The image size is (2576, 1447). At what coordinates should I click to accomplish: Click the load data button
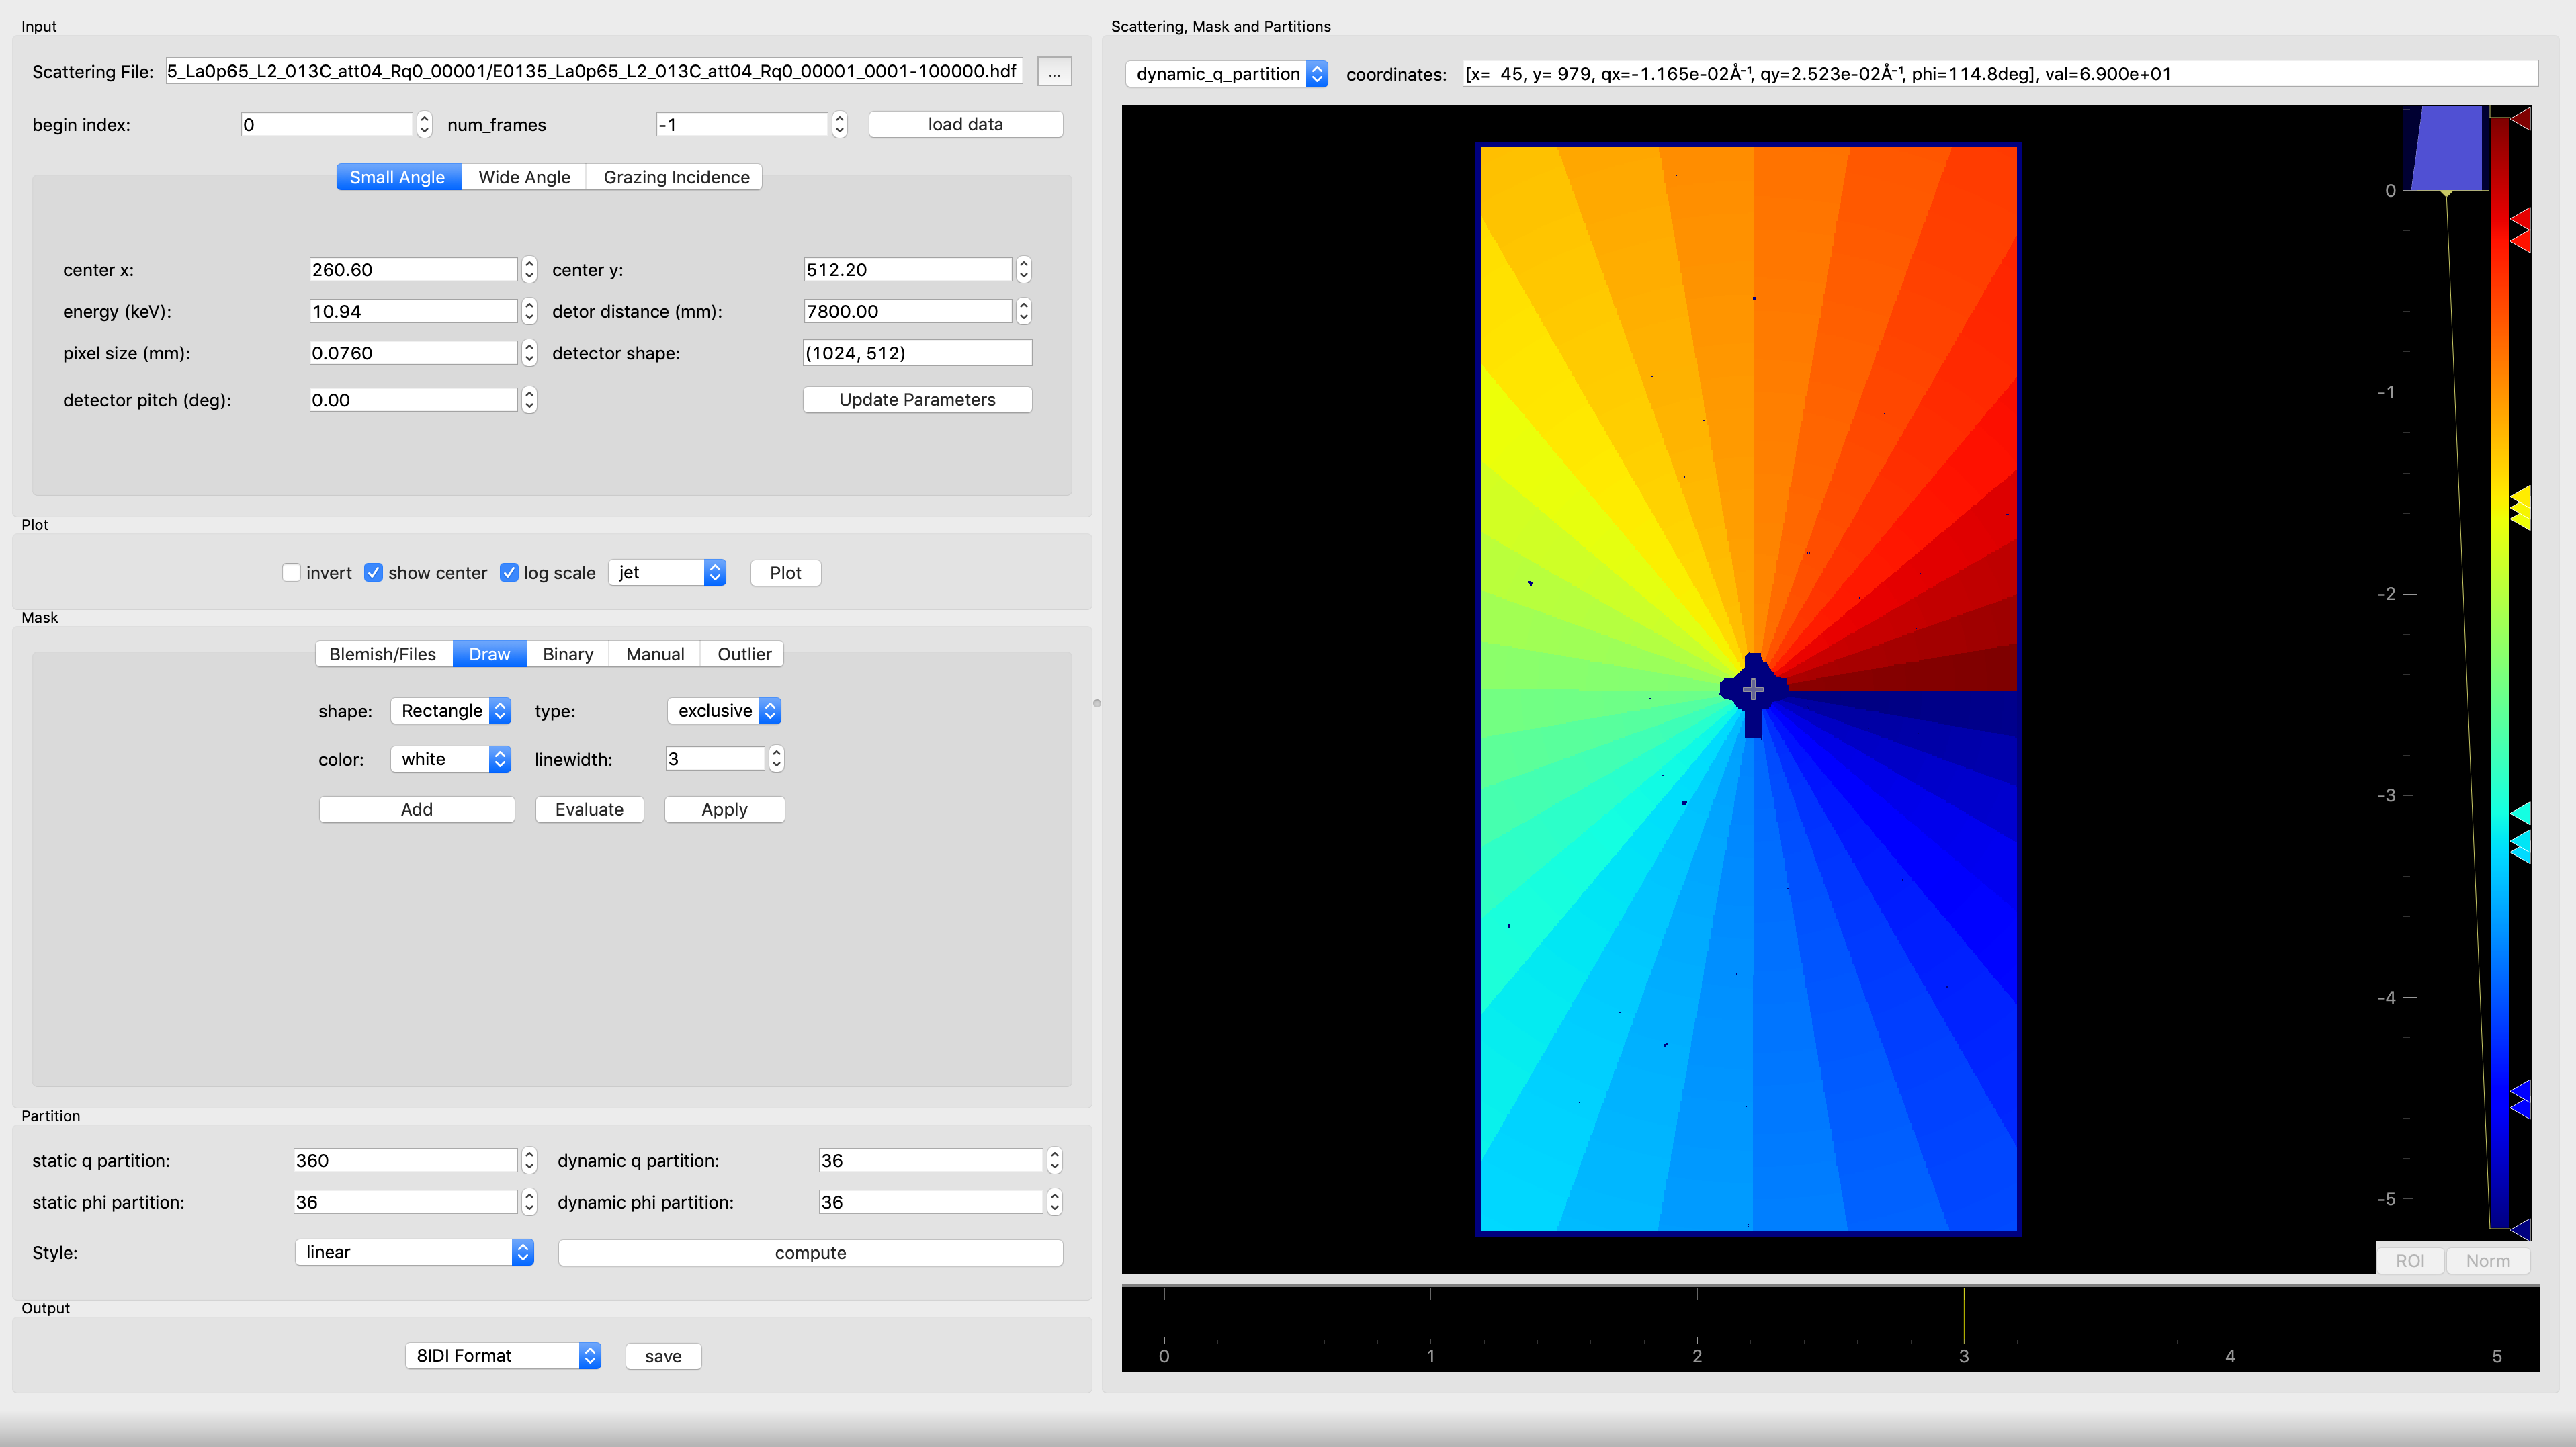[968, 122]
